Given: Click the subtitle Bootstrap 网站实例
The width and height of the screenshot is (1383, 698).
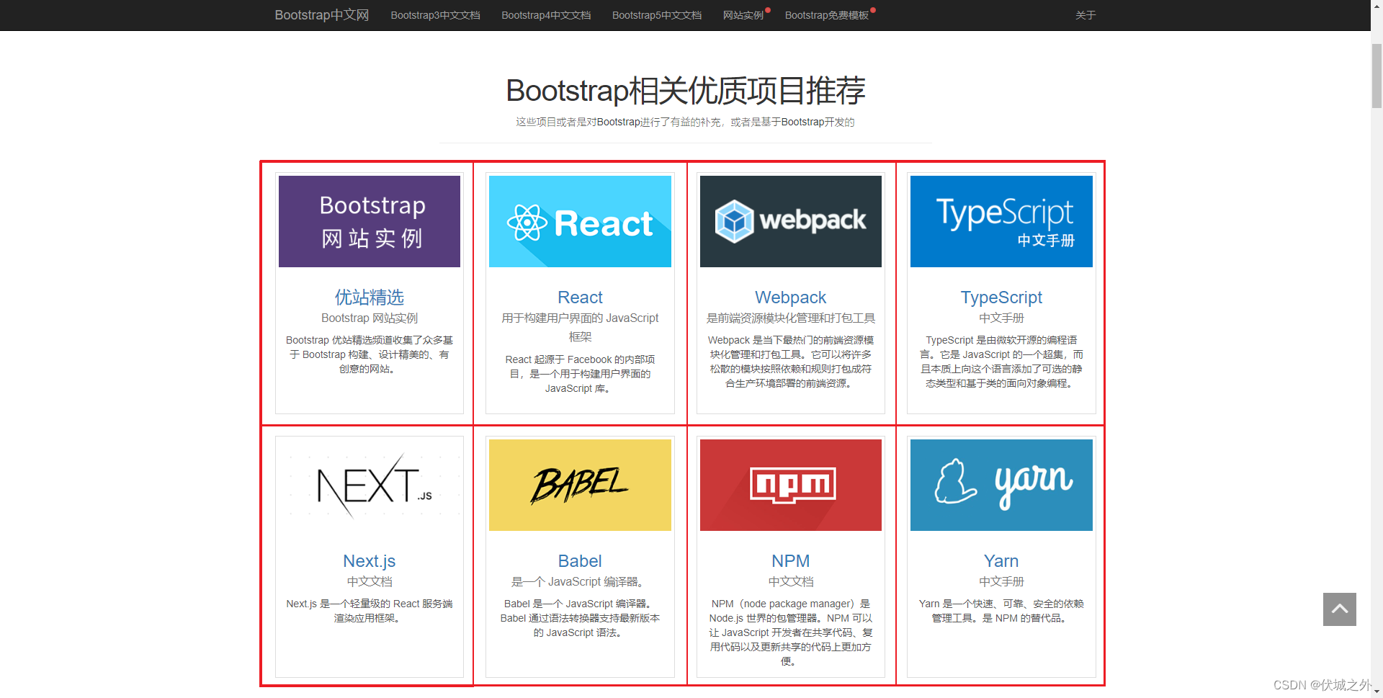Looking at the screenshot, I should (x=370, y=318).
